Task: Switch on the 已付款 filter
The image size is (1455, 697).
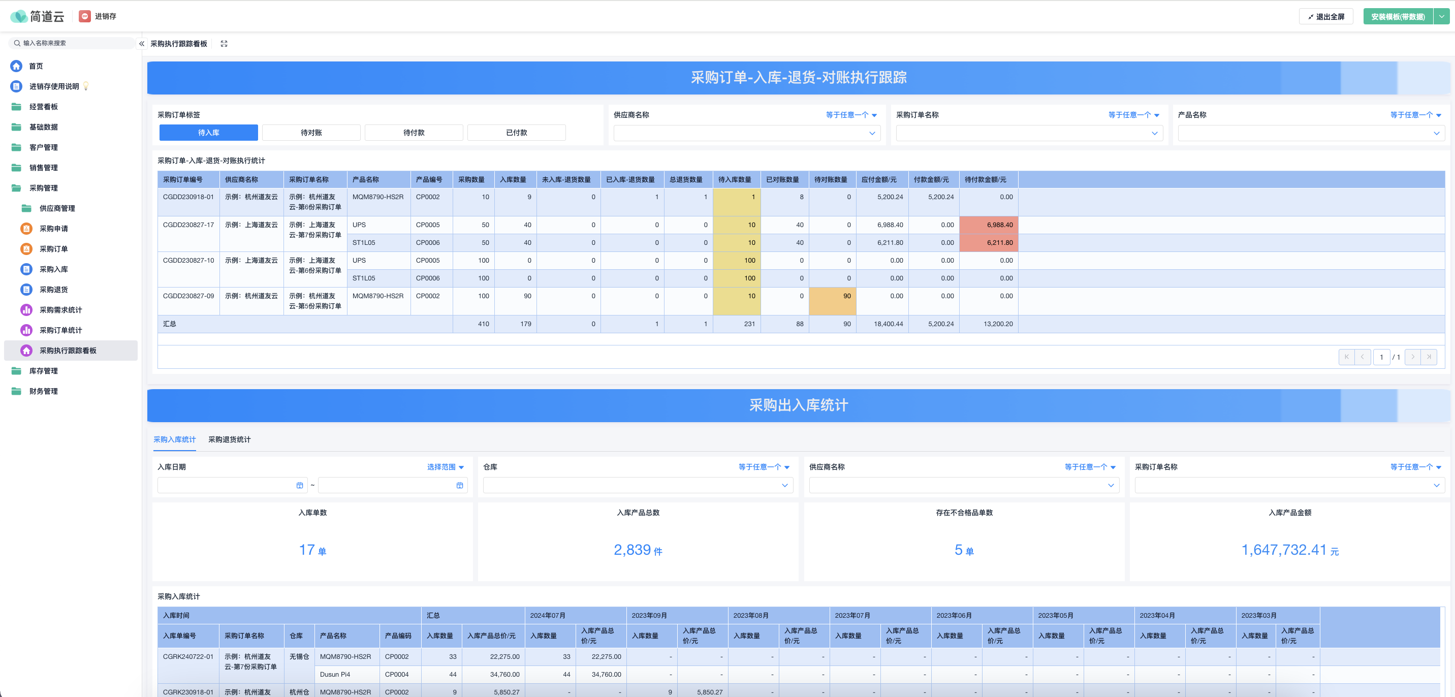Action: point(516,132)
